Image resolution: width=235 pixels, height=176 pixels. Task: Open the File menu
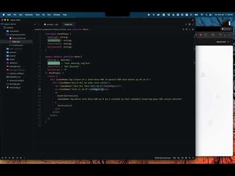(15, 15)
